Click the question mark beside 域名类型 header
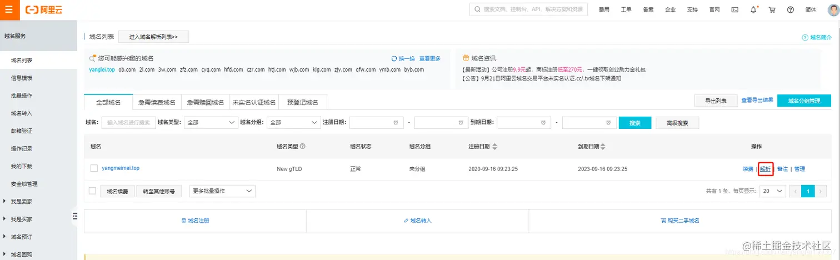 coord(303,147)
